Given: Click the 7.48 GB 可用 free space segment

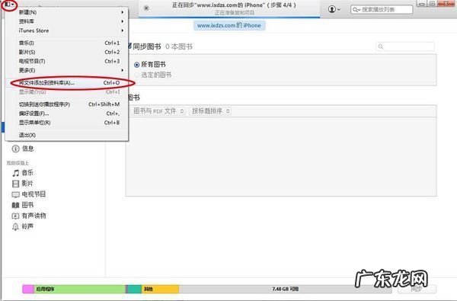Looking at the screenshot, I should tap(286, 289).
